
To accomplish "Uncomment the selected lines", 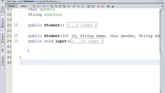I will (113, 6).
